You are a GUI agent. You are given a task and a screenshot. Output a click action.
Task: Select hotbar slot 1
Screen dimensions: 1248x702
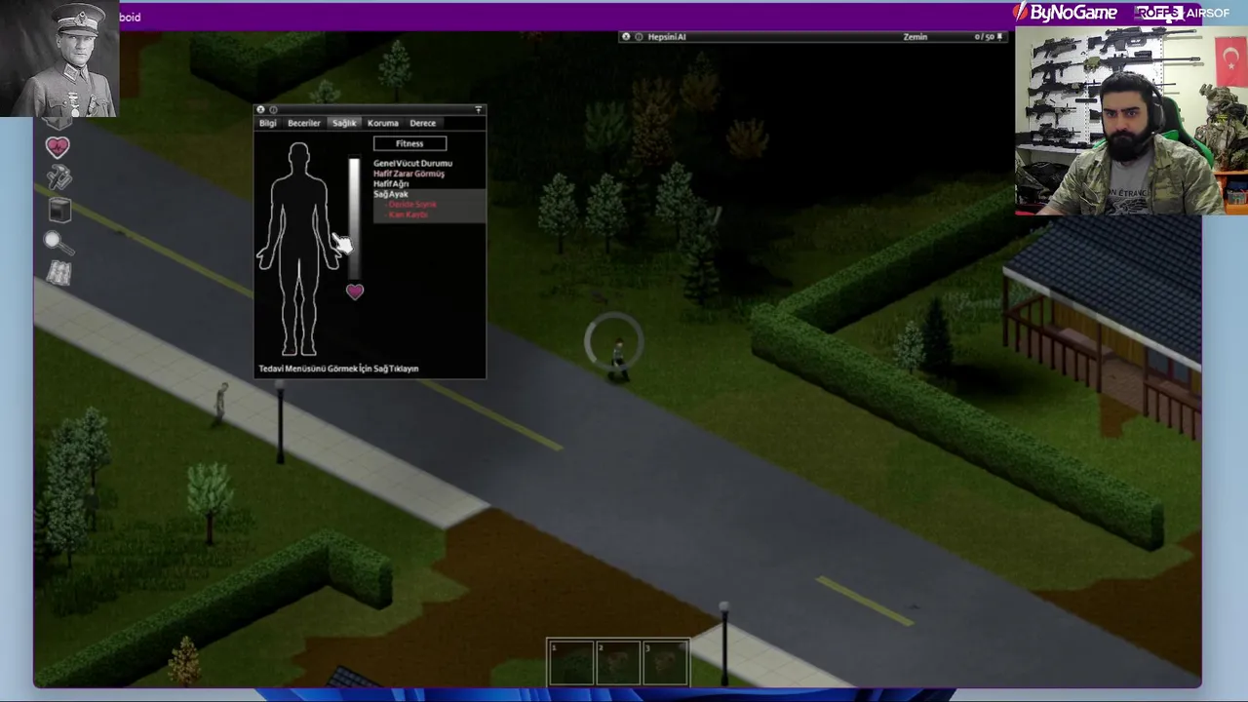point(571,662)
